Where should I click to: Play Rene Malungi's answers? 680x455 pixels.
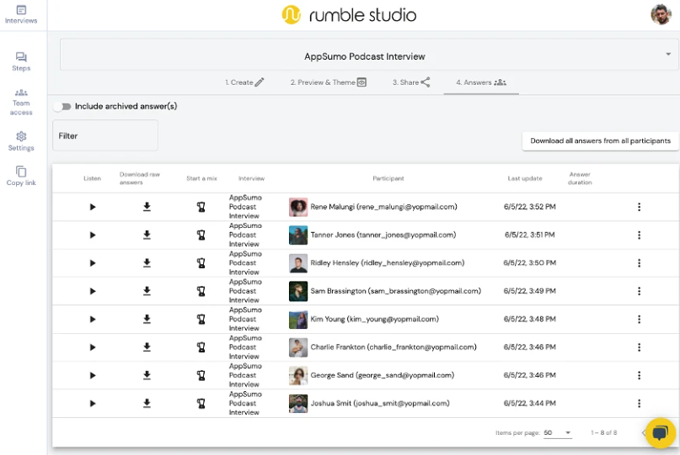tap(93, 207)
